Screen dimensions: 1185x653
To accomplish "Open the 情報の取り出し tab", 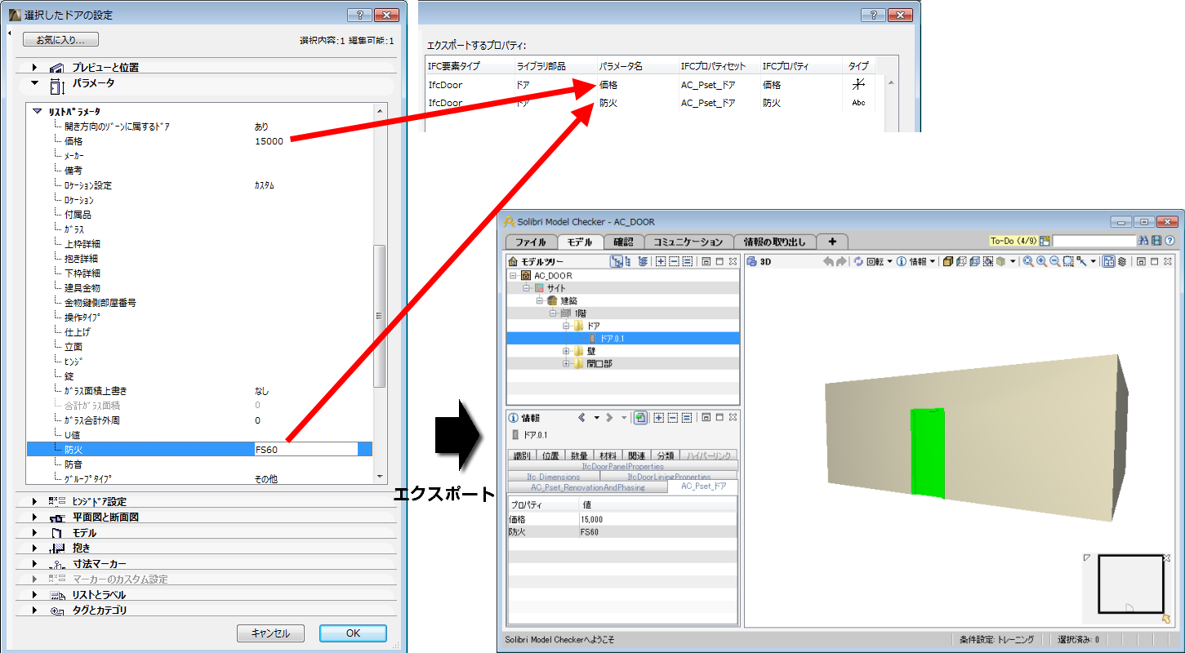I will pos(775,242).
